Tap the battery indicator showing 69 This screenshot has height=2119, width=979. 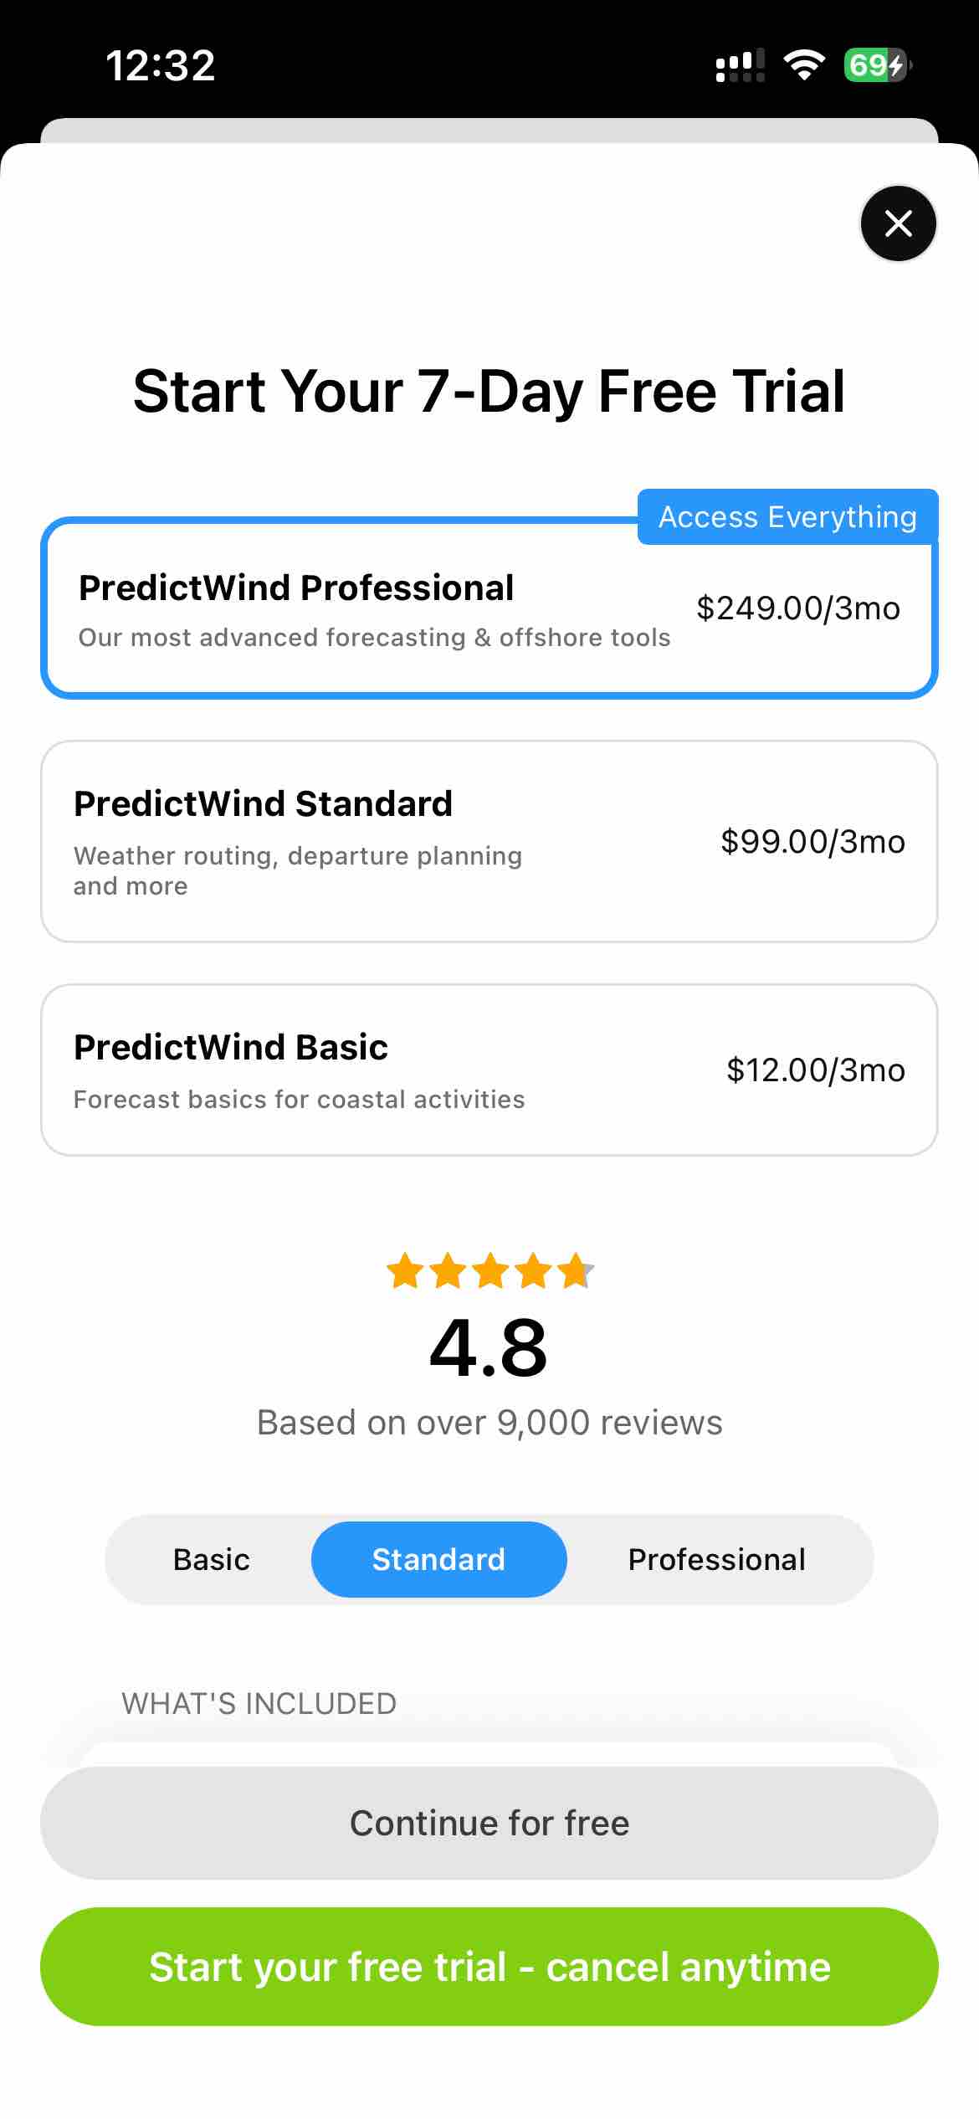pos(876,64)
